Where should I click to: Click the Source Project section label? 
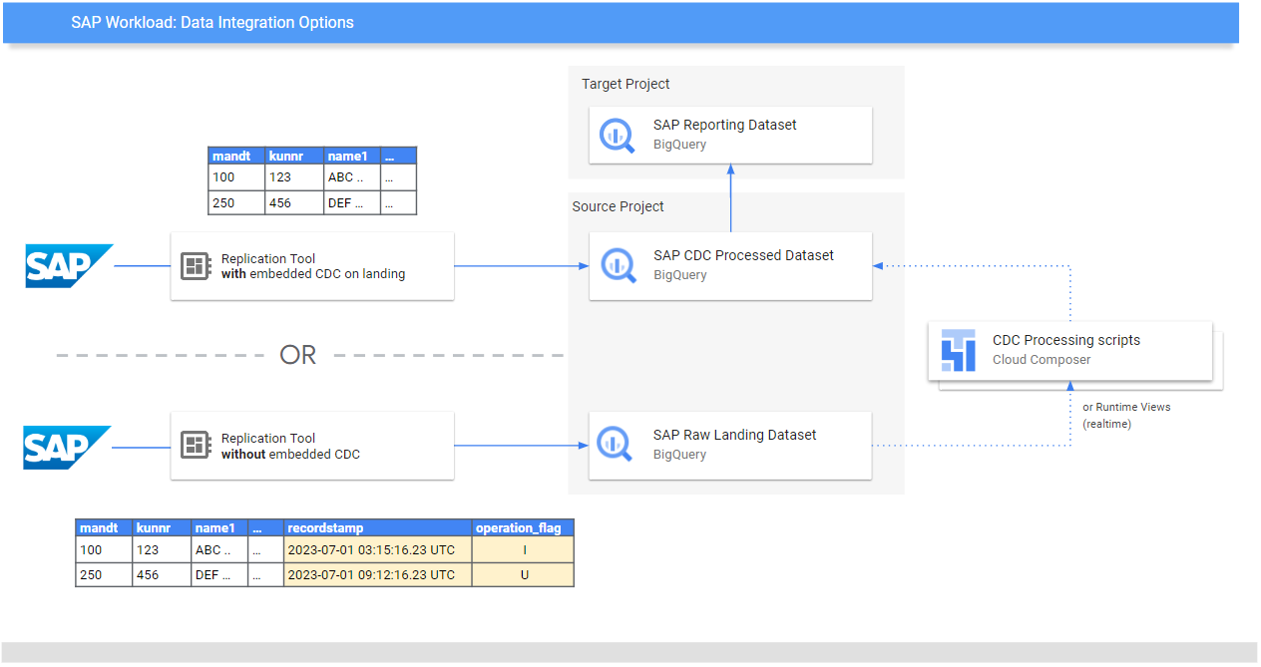pyautogui.click(x=619, y=206)
